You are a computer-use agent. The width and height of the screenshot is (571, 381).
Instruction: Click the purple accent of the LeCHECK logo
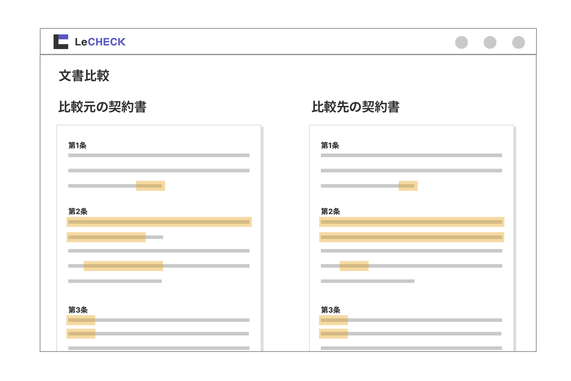point(64,37)
